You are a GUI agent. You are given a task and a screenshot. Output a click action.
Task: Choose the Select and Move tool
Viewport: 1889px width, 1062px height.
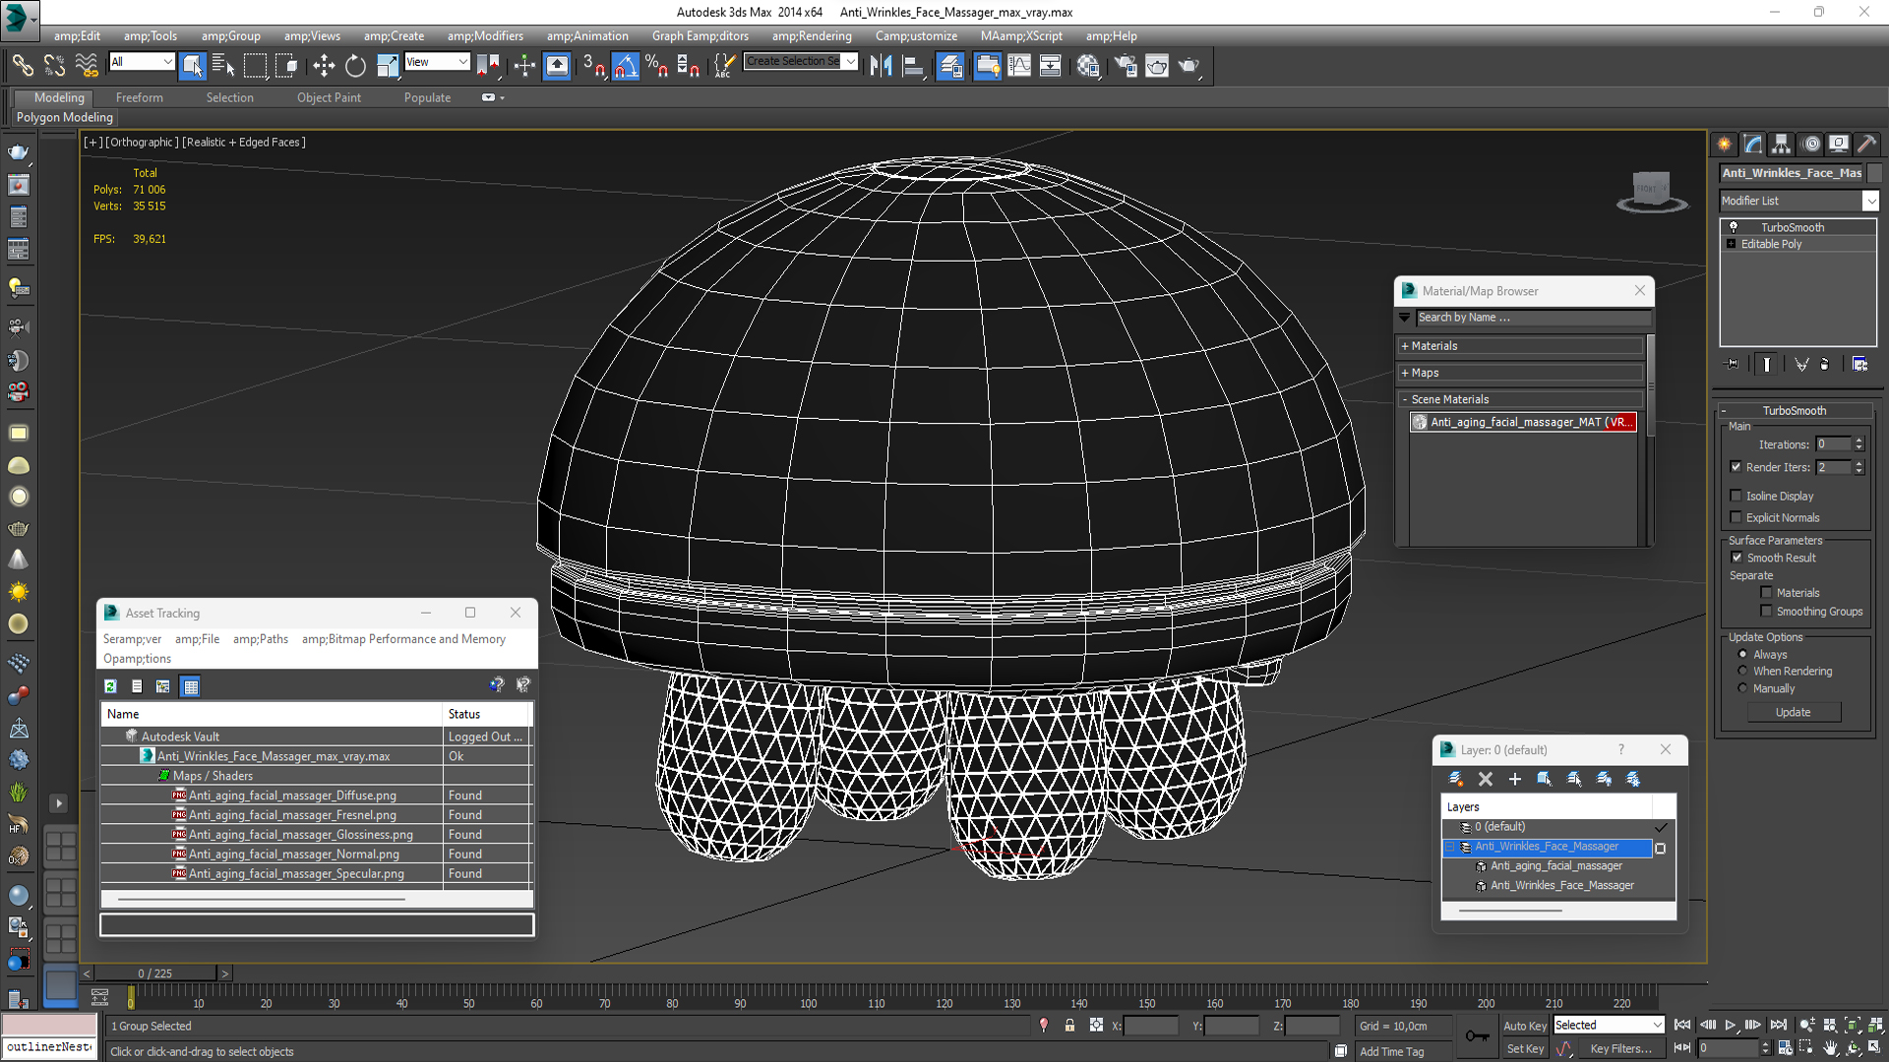coord(324,66)
